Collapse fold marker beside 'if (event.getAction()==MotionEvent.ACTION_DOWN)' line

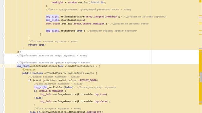coord(3,80)
